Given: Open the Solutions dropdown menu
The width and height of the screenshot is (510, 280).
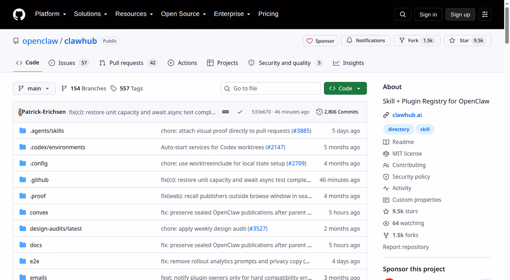Looking at the screenshot, I should point(91,14).
